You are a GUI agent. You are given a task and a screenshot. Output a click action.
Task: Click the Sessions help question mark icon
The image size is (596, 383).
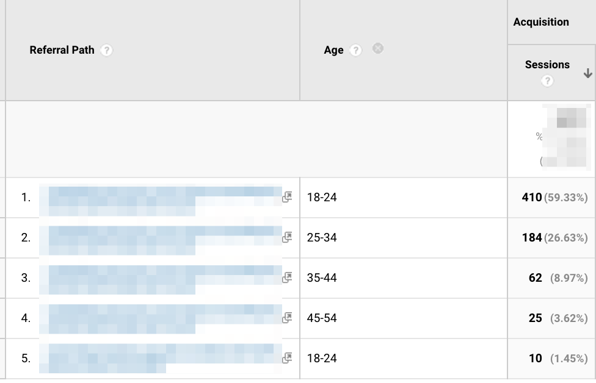547,81
